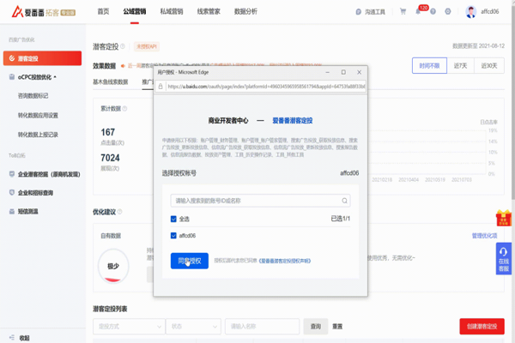Open the 爱番番潜客定投授权声明 link
This screenshot has width=515, height=343.
click(x=285, y=261)
